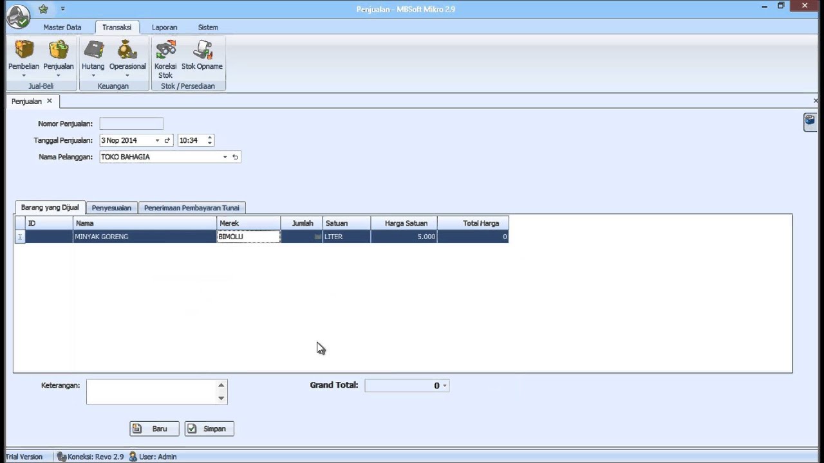Open quick access toolbar dropdown arrow

coord(62,9)
